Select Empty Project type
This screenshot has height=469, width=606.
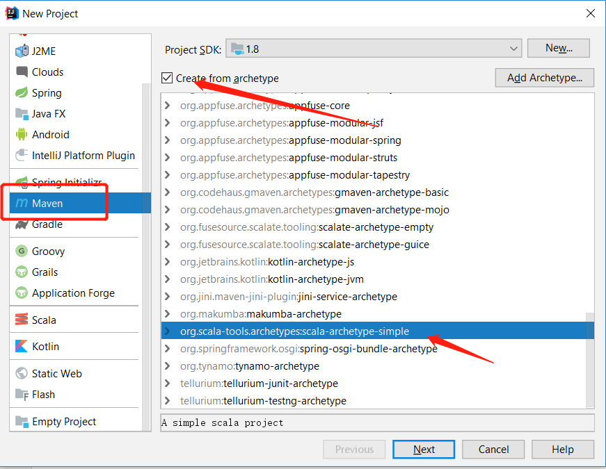click(x=76, y=422)
